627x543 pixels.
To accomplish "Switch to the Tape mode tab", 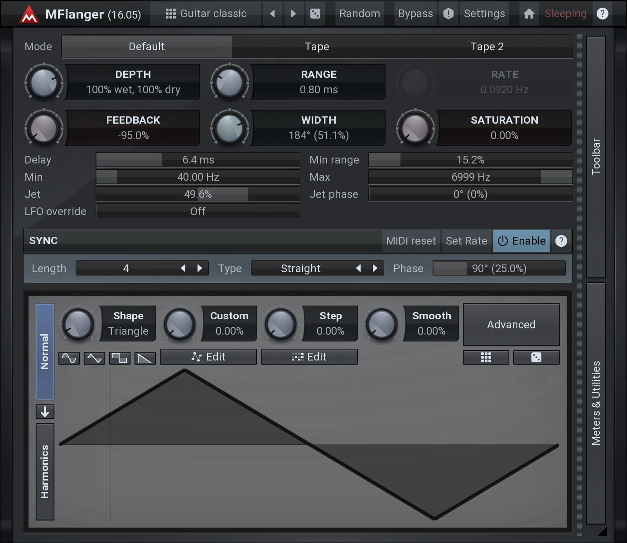I will 317,47.
